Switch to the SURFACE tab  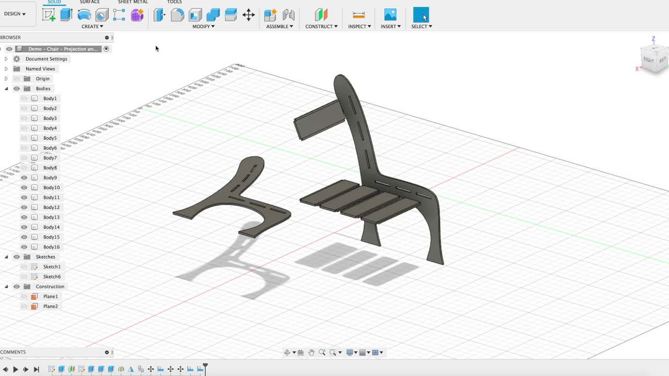tap(89, 2)
